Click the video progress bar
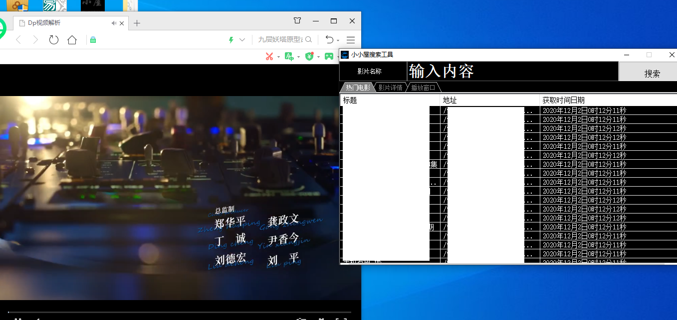677x320 pixels. (180, 313)
